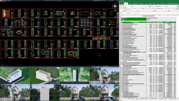Viewport: 179px width, 101px height.
Task: Align text to the left
Action: click(147, 8)
